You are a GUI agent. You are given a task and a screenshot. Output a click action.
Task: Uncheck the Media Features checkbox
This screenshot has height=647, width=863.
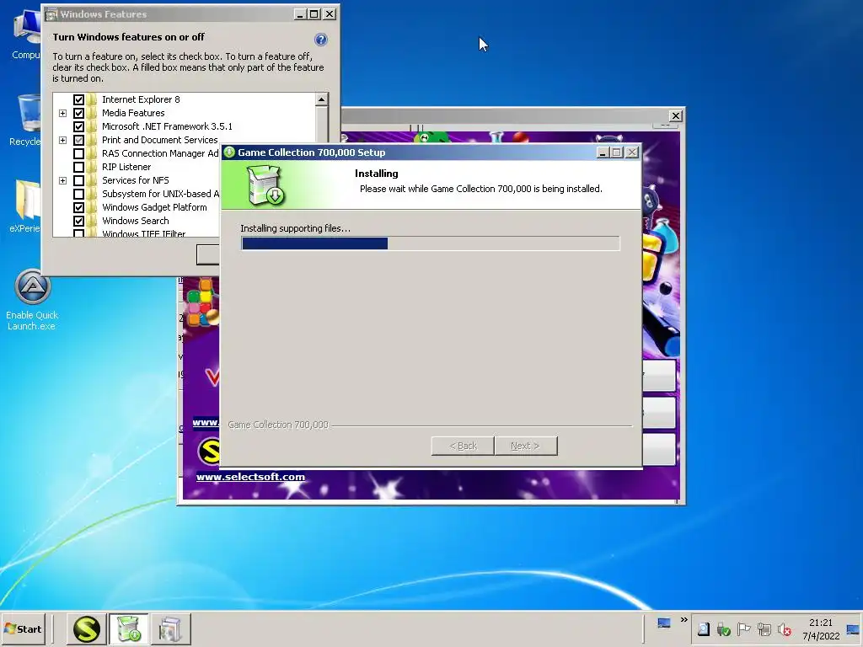[78, 114]
